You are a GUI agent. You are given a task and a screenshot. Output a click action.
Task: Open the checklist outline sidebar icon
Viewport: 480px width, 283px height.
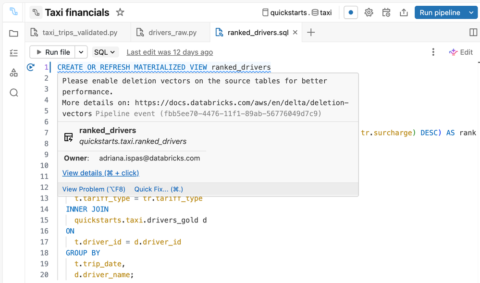tap(13, 53)
